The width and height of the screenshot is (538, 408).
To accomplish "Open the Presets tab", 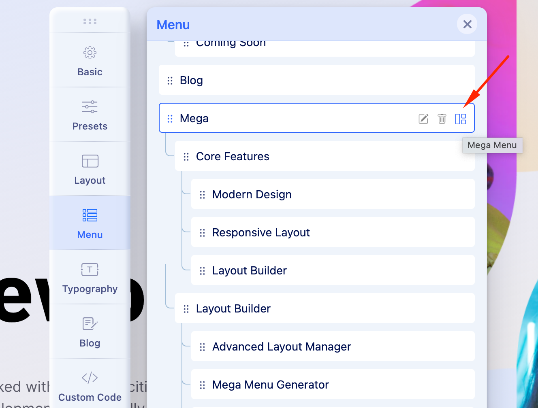I will (90, 115).
